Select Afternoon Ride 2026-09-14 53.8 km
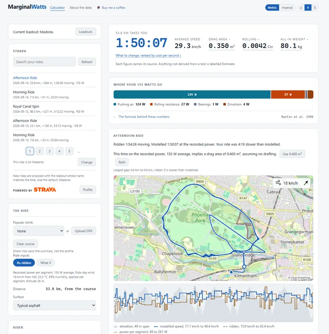Image resolution: width=329 pixels, height=334 pixels. [54, 80]
